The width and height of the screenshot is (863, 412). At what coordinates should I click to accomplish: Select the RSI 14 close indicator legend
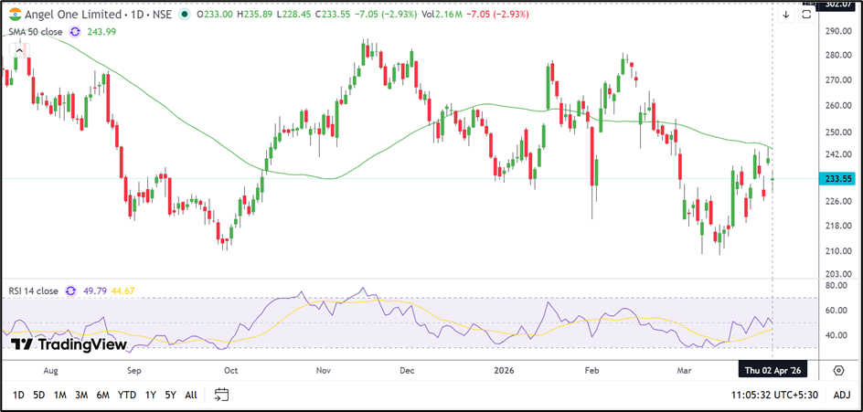click(x=33, y=291)
